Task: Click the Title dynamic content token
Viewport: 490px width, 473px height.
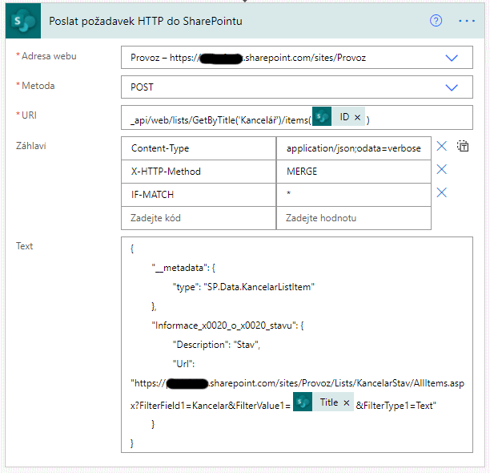Action: (x=323, y=402)
